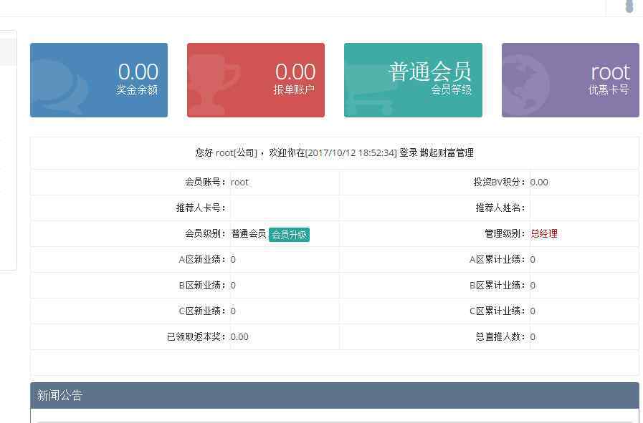The width and height of the screenshot is (643, 423).
Task: Click the root text in 优惠卡号 card
Action: [609, 72]
